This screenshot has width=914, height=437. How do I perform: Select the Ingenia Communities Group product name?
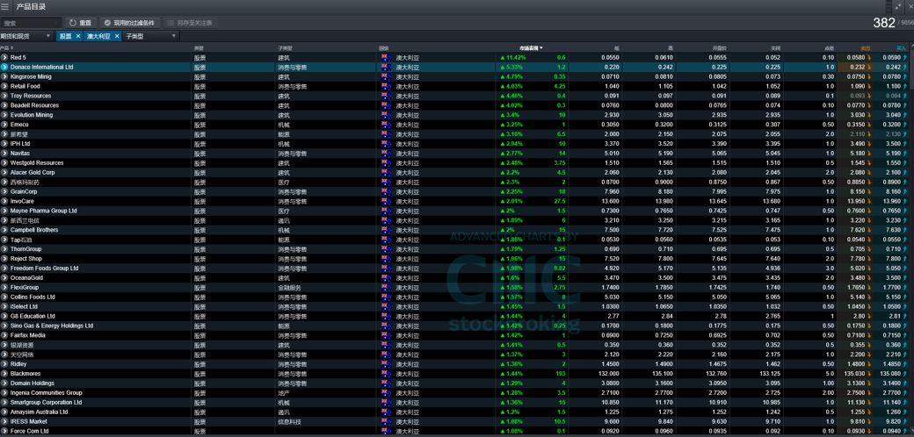point(46,393)
